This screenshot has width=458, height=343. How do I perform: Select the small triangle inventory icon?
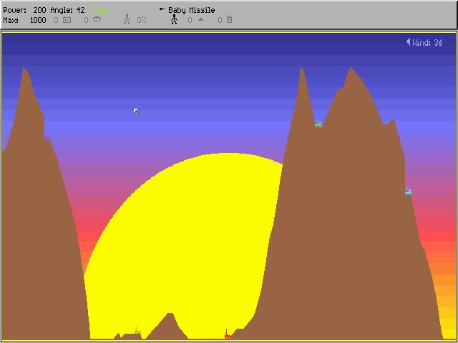200,20
